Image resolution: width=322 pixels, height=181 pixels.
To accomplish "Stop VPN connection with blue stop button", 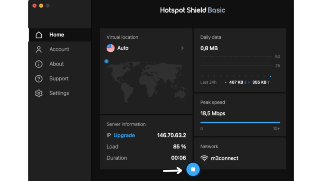I will (193, 169).
